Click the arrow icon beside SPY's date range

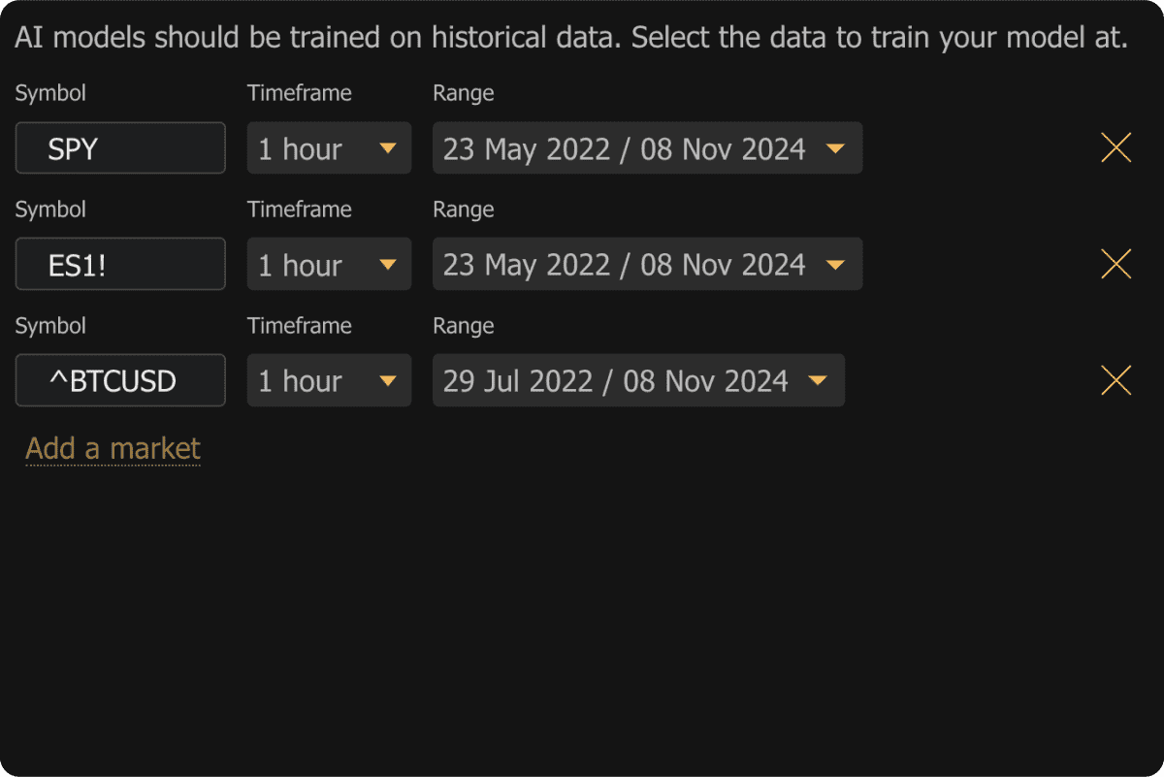click(834, 148)
